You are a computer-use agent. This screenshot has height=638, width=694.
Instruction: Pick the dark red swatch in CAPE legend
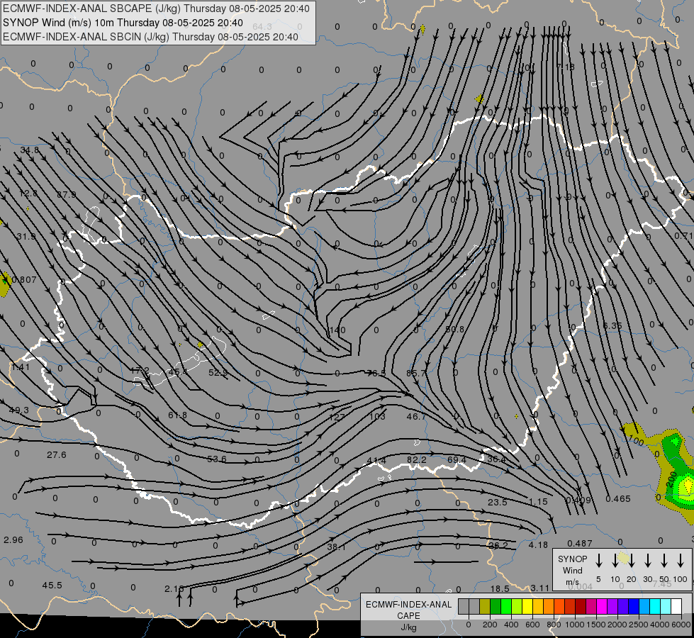[x=581, y=607]
